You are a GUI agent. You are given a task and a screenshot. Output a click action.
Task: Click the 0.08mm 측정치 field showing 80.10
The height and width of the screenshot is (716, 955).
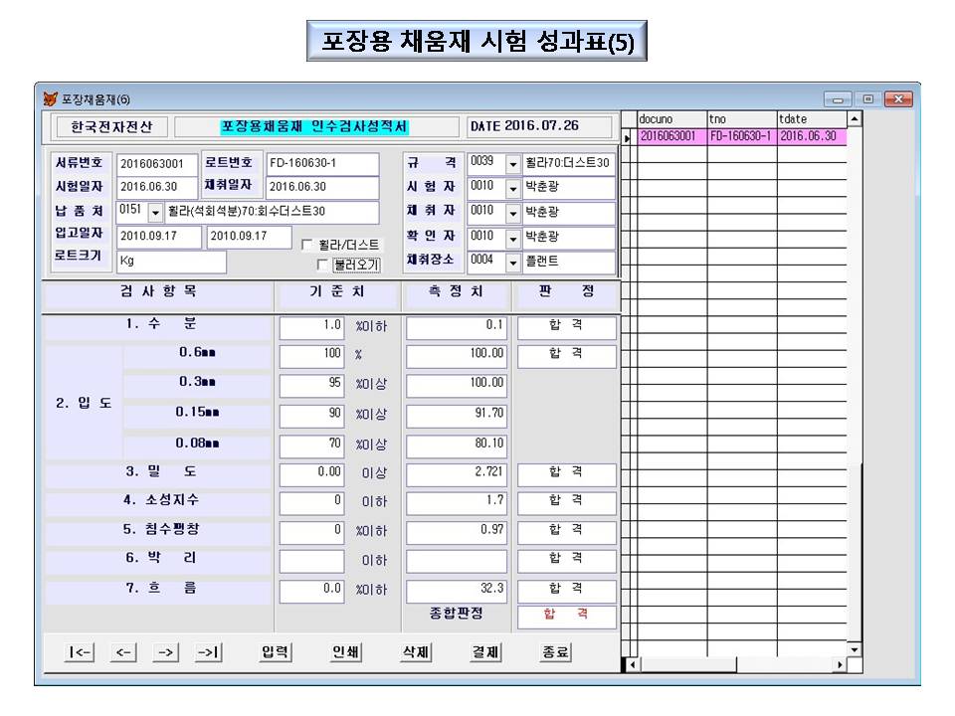(x=457, y=446)
